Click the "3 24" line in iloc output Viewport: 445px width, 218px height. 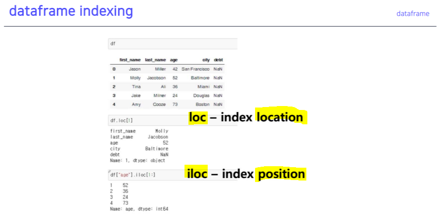pos(119,197)
